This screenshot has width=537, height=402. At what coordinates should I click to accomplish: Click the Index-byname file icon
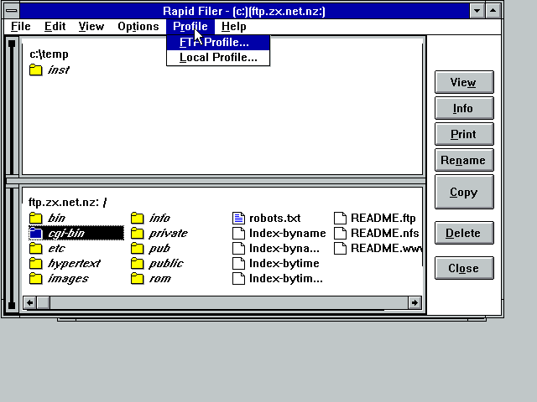(x=238, y=233)
